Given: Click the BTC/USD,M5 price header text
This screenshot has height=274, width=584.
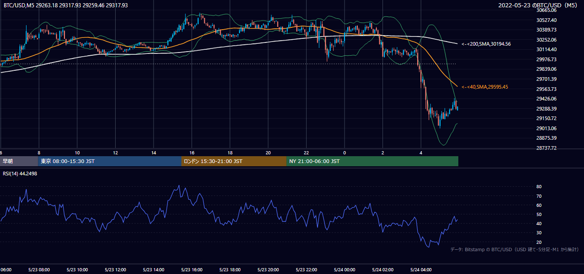Looking at the screenshot, I should point(66,5).
